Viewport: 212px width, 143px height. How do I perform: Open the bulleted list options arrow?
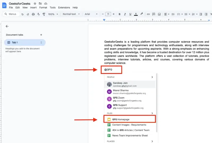(x=189, y=14)
